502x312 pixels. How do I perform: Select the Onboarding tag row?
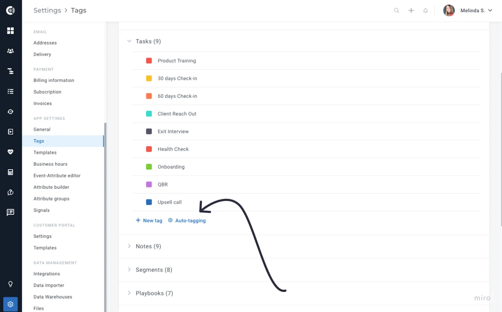tap(306, 167)
